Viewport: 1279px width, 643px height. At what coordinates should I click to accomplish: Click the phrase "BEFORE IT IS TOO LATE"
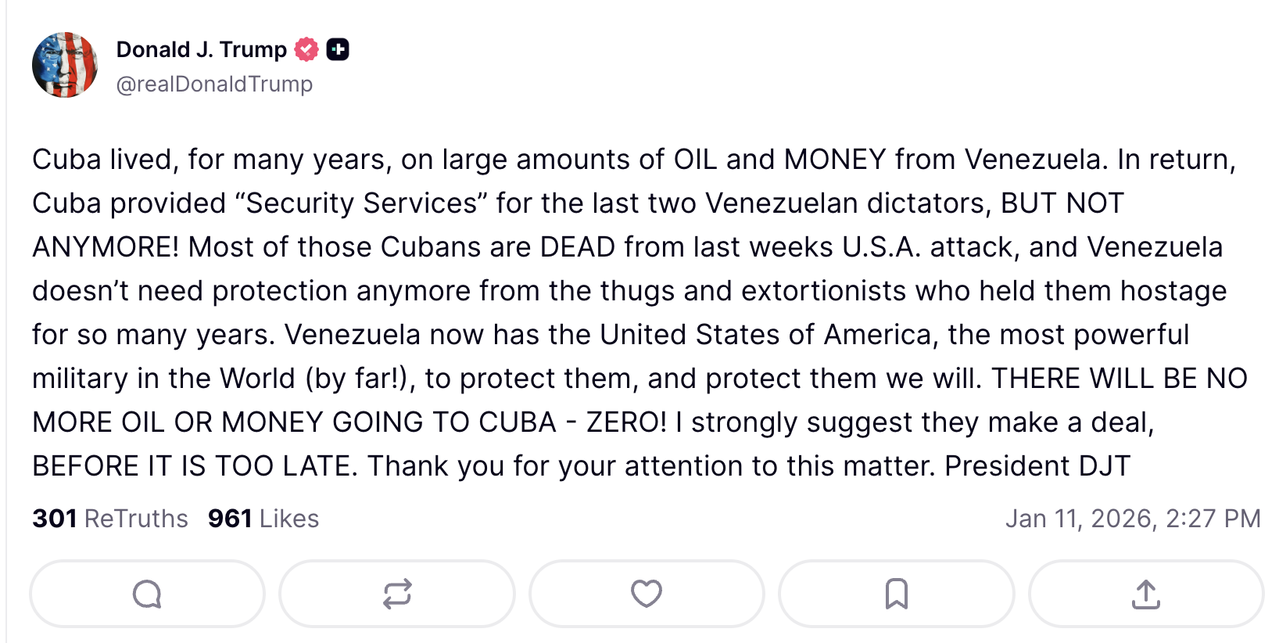click(x=194, y=466)
